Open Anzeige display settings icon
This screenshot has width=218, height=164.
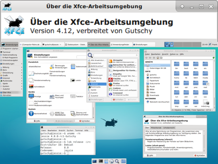coord(31,96)
